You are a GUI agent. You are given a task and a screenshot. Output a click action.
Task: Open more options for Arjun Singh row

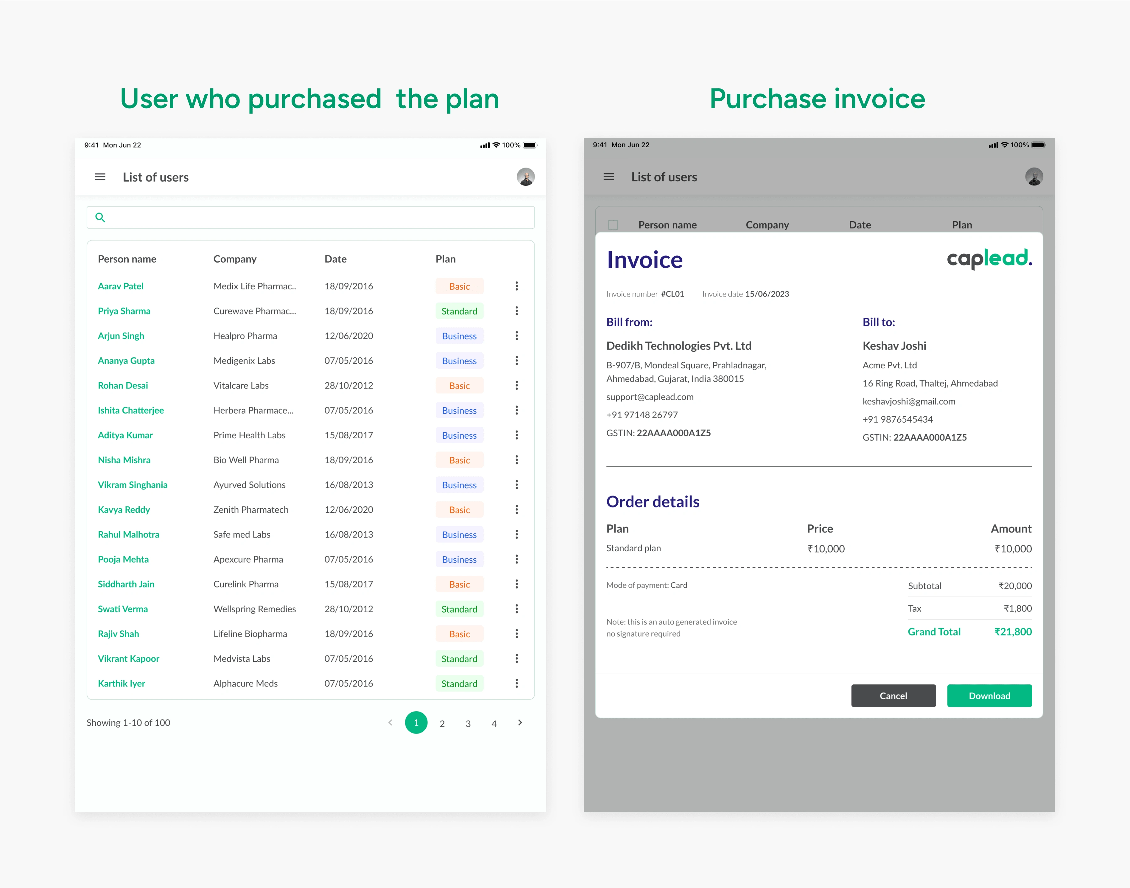click(x=516, y=336)
